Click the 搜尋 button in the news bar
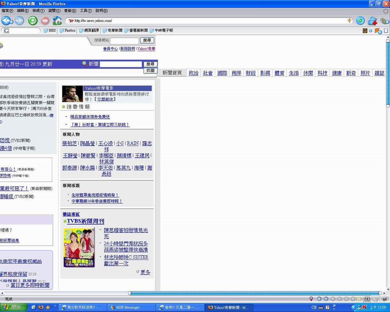 [150, 64]
